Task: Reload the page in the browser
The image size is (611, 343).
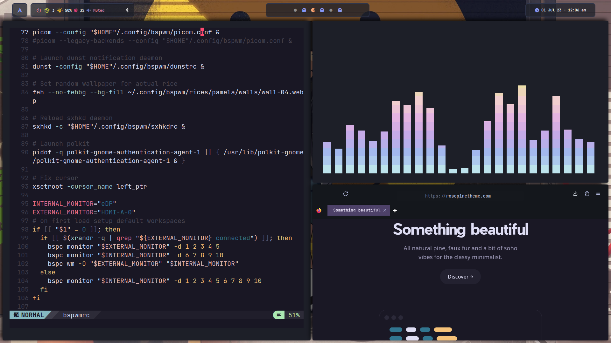Action: (x=346, y=194)
